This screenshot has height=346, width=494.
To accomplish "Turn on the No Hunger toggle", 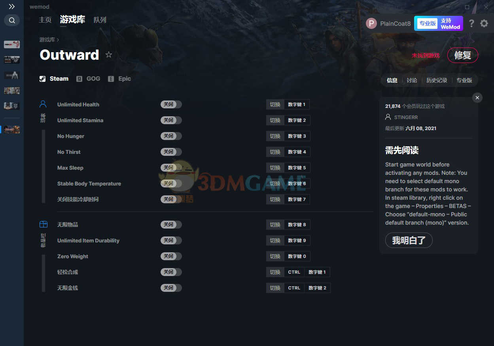I will 171,136.
